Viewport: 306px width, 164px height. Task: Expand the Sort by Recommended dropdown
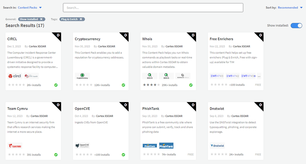tap(290, 7)
